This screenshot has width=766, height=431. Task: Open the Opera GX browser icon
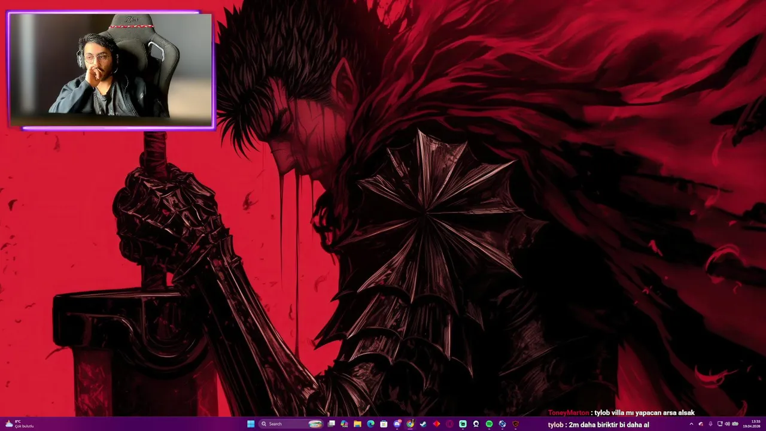pyautogui.click(x=449, y=424)
